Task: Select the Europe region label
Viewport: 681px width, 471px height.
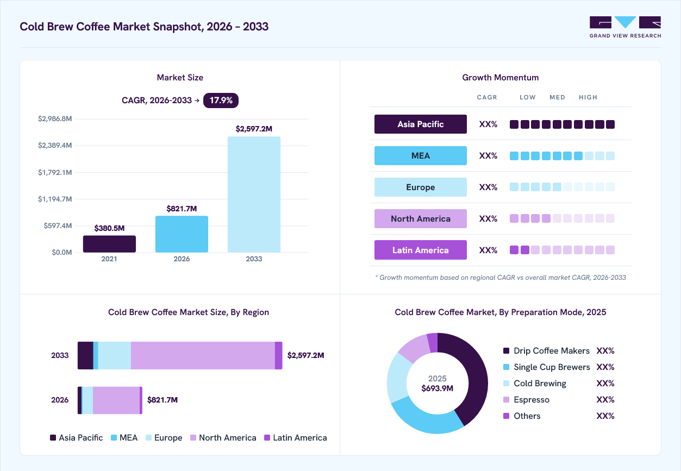Action: (x=421, y=187)
